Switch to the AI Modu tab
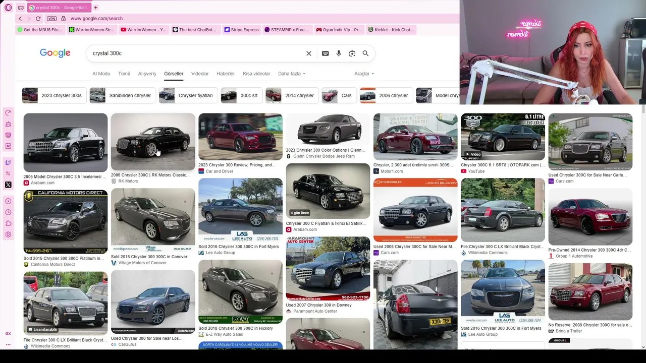646x363 pixels. pyautogui.click(x=101, y=74)
